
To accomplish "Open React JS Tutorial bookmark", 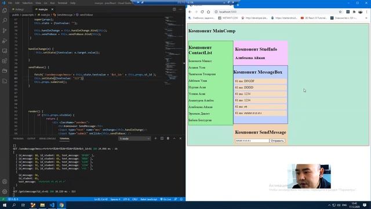I will point(314,18).
